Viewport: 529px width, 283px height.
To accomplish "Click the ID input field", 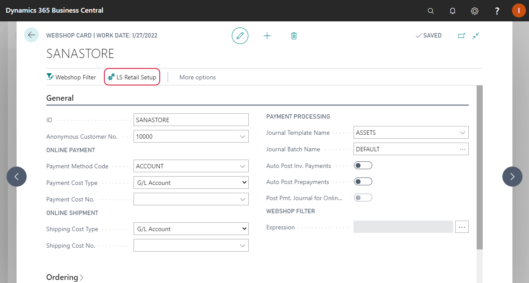I will tap(191, 120).
